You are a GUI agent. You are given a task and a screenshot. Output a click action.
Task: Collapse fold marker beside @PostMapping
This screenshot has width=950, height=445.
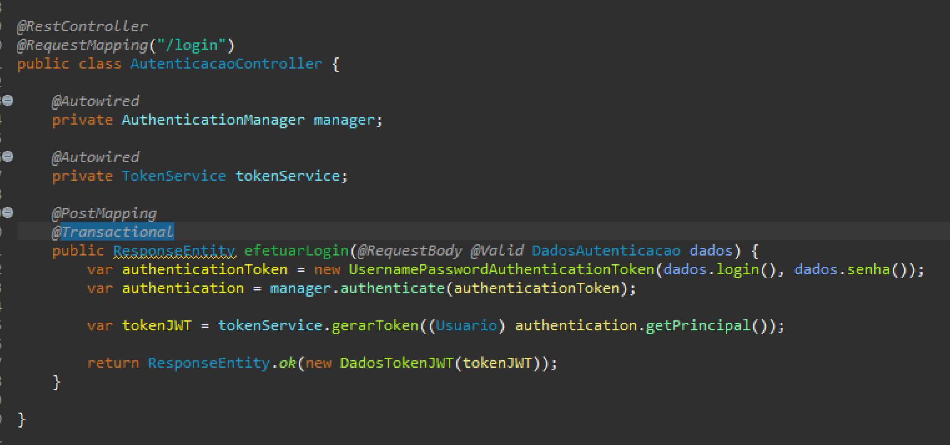point(8,213)
